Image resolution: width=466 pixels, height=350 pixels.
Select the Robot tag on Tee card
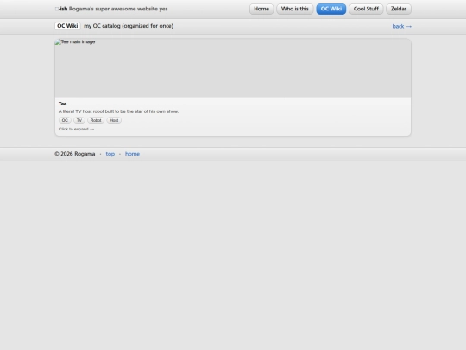pos(96,120)
